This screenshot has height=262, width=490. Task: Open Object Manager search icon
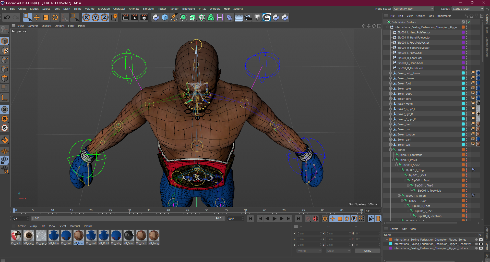point(466,16)
